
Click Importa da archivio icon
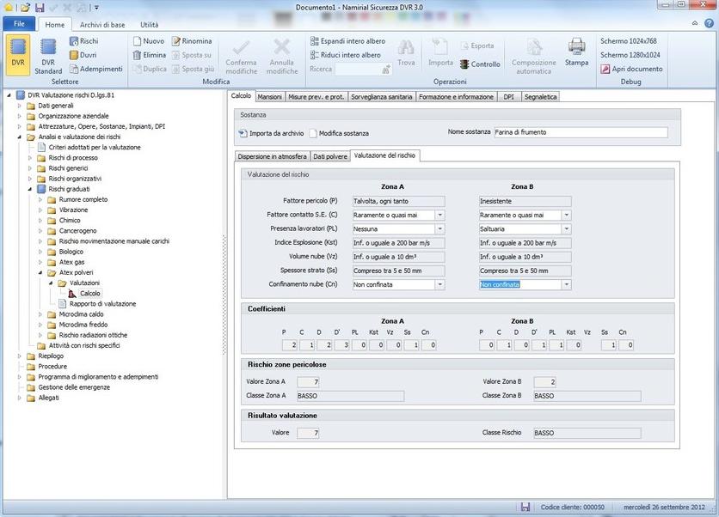click(x=243, y=133)
